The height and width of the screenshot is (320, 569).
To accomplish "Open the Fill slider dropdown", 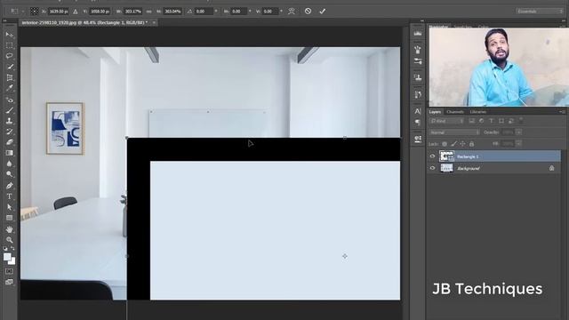I will point(519,144).
